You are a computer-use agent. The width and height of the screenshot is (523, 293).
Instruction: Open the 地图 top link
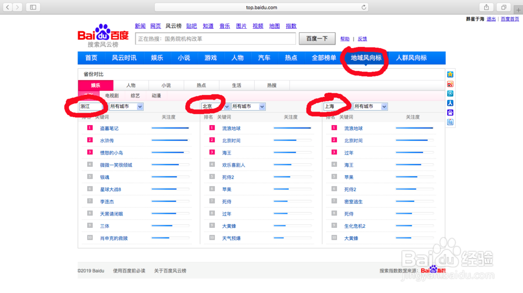point(275,26)
